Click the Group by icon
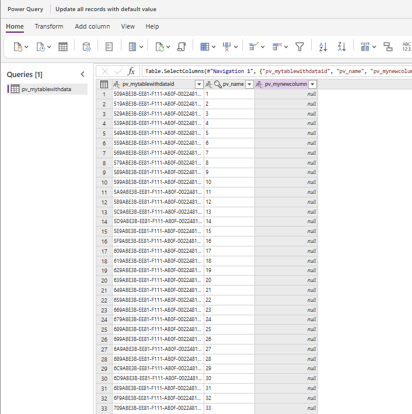The height and width of the screenshot is (414, 412). 388,47
